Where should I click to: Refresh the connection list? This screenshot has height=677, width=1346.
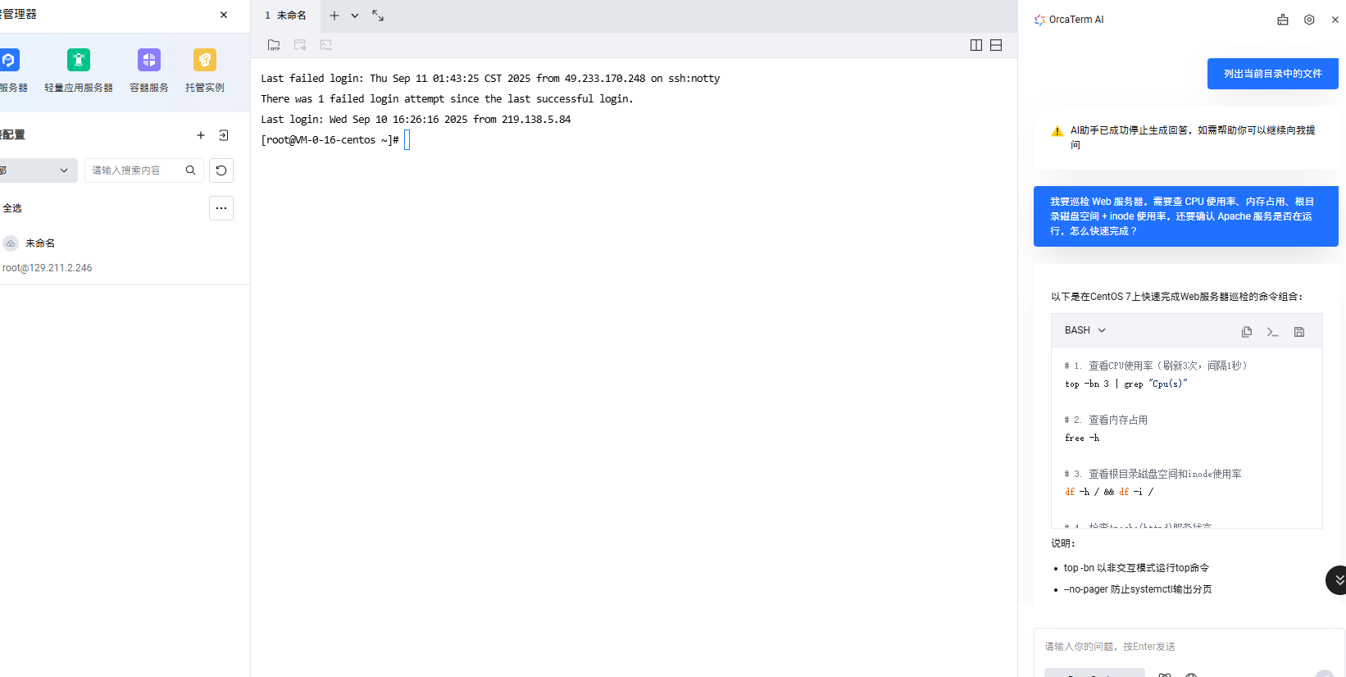pos(221,170)
